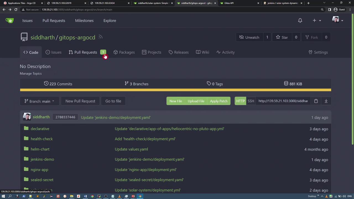This screenshot has width=354, height=199.
Task: Click the browser reload icon
Action: [x=16, y=9]
